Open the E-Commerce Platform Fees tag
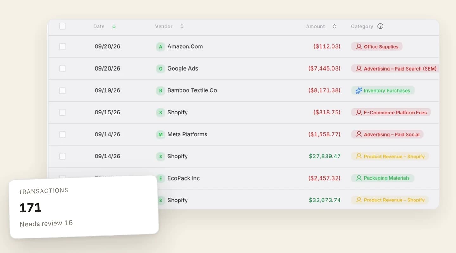The height and width of the screenshot is (253, 456). pos(391,112)
